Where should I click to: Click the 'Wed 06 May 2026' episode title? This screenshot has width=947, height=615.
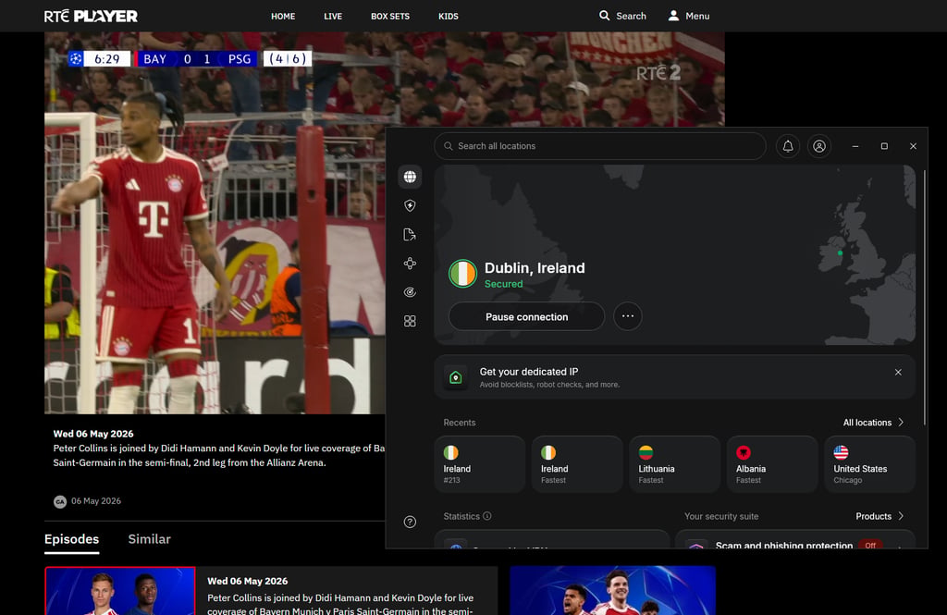(93, 434)
